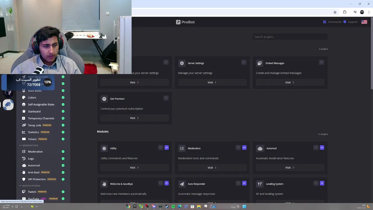The width and height of the screenshot is (373, 210).
Task: Favorite the Auto Responder module with heart
Action: 238,183
